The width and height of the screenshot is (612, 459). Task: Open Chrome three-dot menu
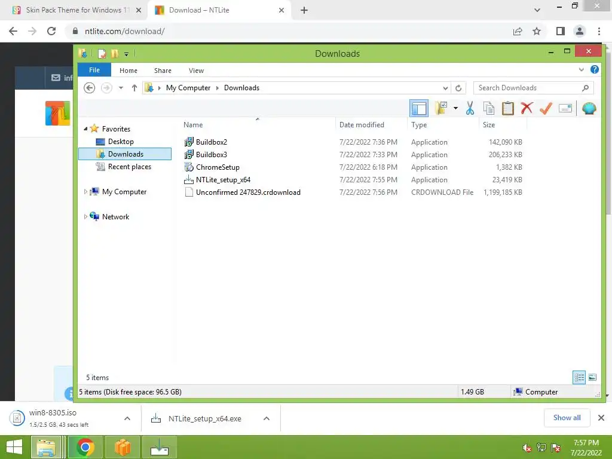point(599,31)
